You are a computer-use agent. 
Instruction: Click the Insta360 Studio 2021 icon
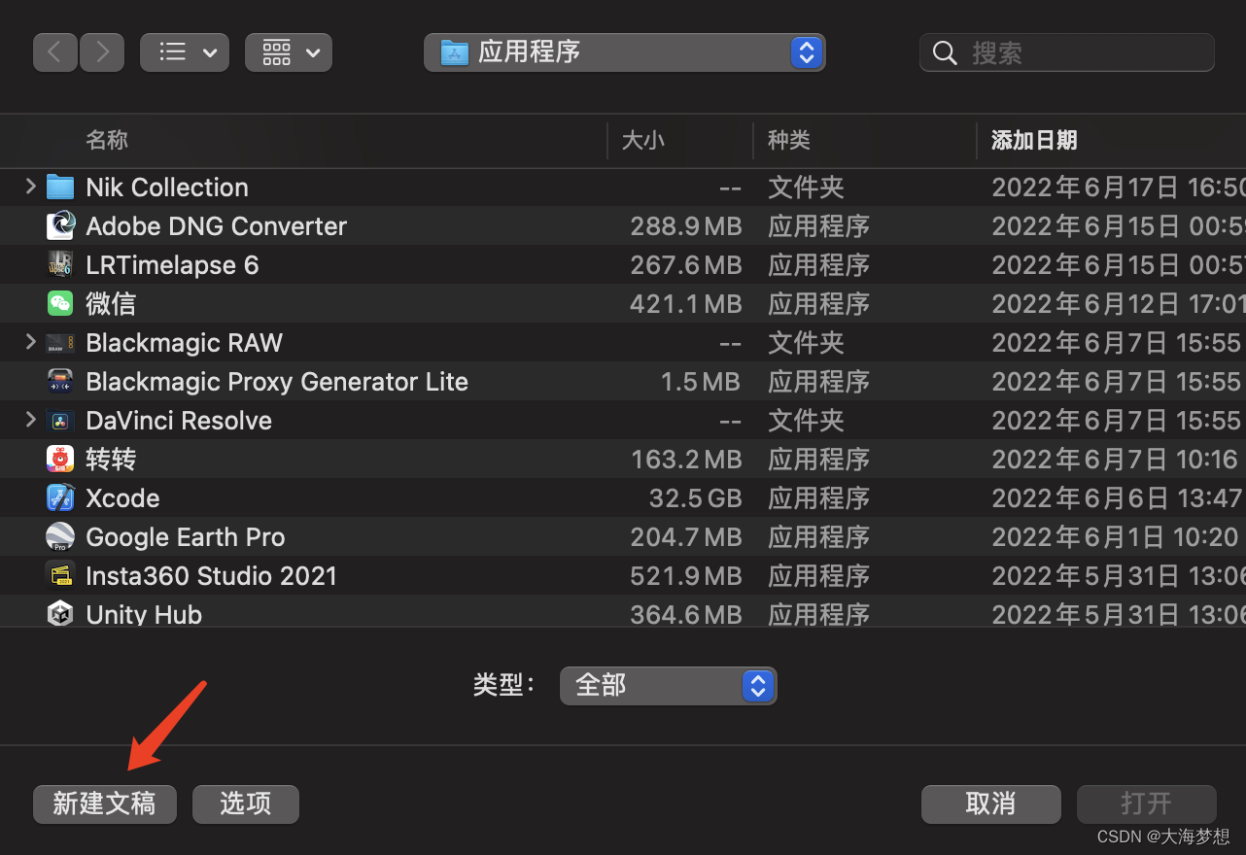[60, 575]
